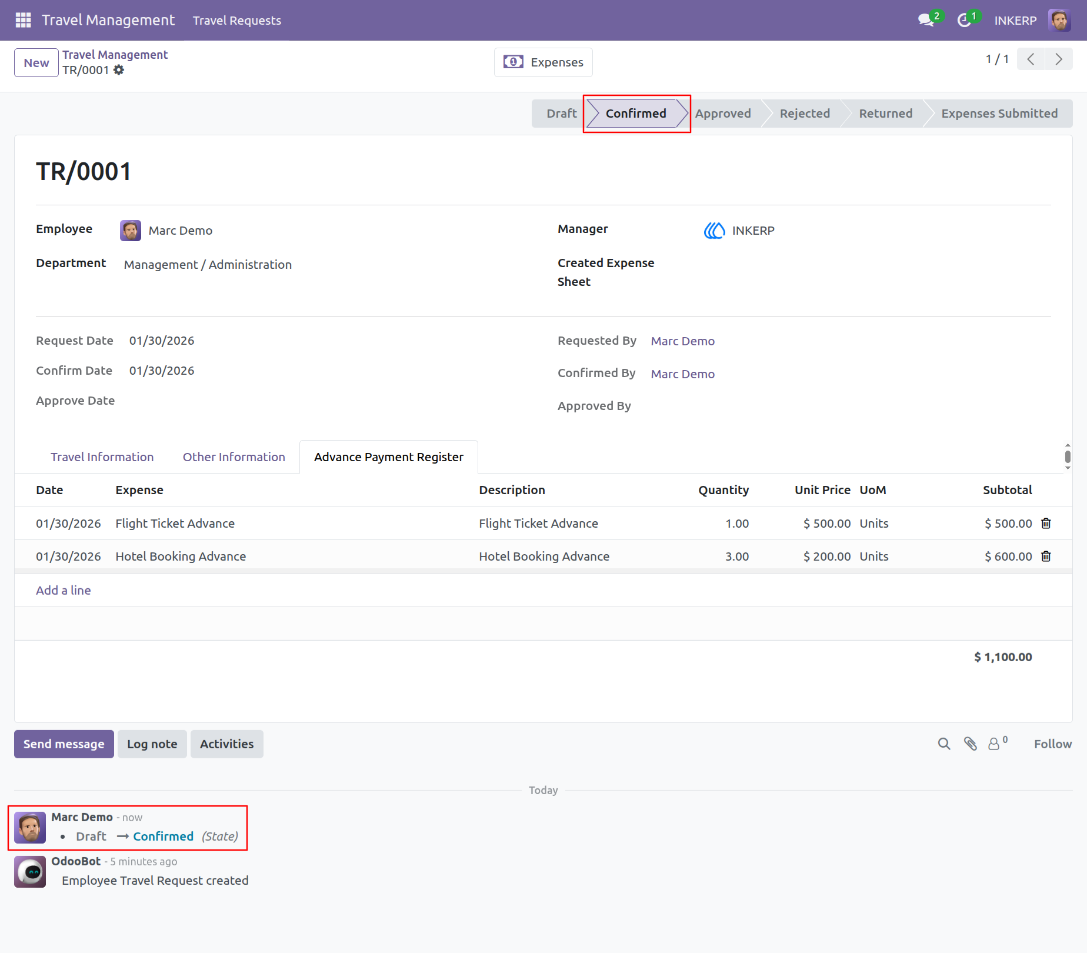
Task: Click the Log note button
Action: [152, 744]
